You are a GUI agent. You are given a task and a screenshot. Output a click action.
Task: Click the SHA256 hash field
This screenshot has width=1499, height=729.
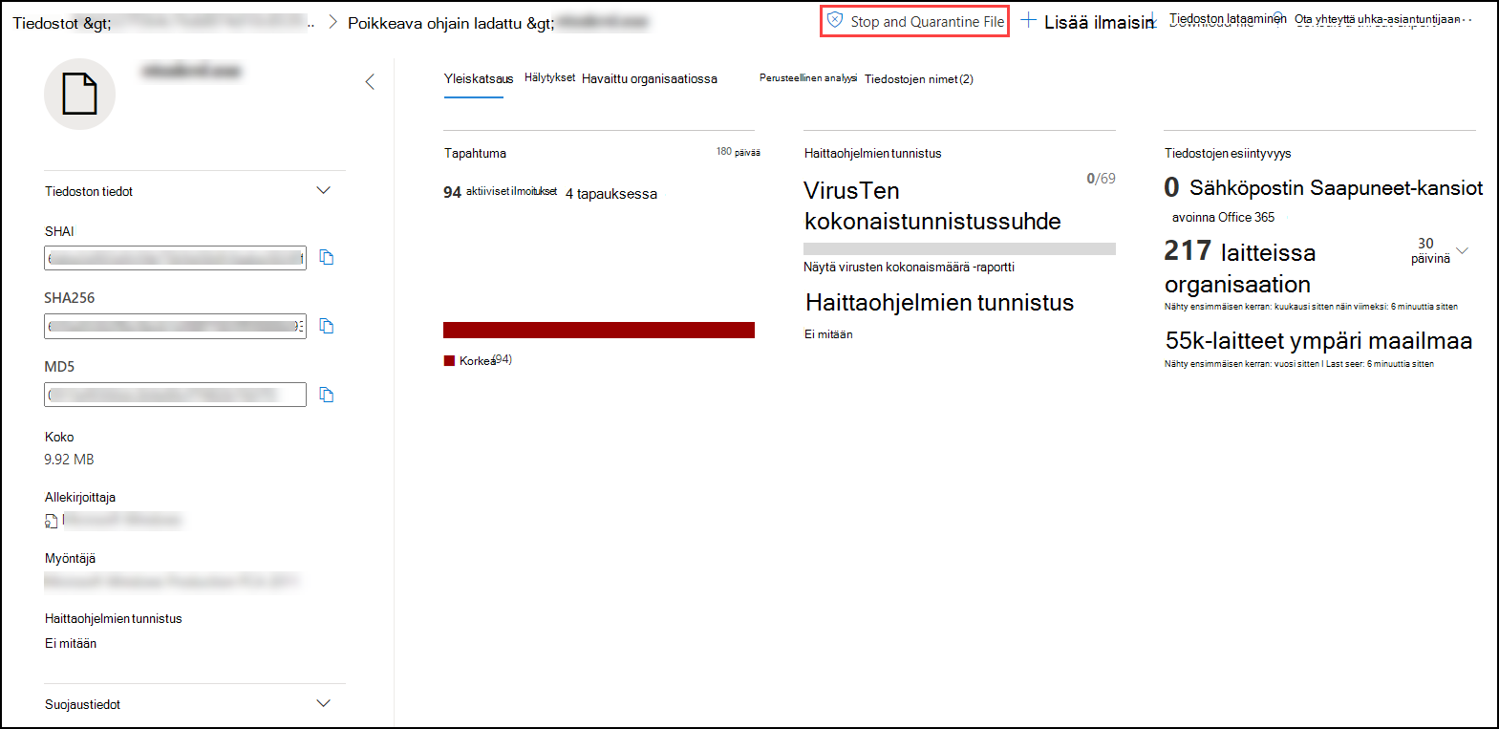point(175,326)
